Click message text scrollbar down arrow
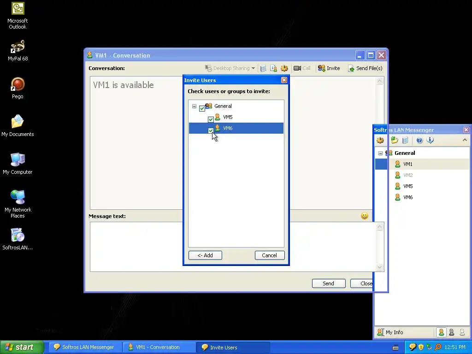This screenshot has height=354, width=472. [x=380, y=267]
